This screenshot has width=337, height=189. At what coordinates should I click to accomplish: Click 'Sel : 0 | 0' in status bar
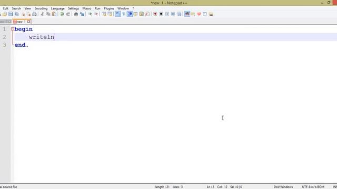click(x=236, y=187)
